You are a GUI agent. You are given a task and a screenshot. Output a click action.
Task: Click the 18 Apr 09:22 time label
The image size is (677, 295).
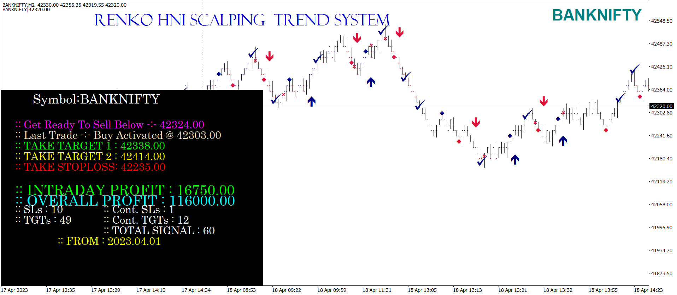[x=287, y=290]
